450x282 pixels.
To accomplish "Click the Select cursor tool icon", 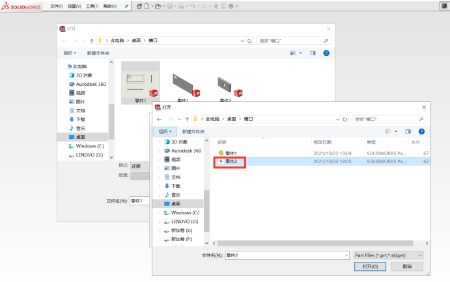I will tap(204, 6).
